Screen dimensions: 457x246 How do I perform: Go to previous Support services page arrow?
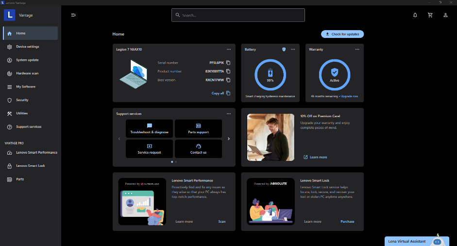[x=119, y=139]
